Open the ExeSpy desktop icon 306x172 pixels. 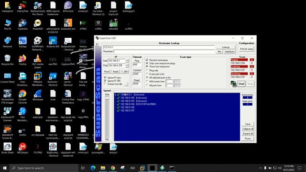pyautogui.click(x=22, y=42)
